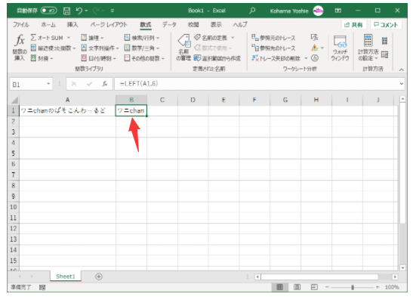Screen dimensions: 413x297
Task: Click the Share button
Action: tap(353, 25)
